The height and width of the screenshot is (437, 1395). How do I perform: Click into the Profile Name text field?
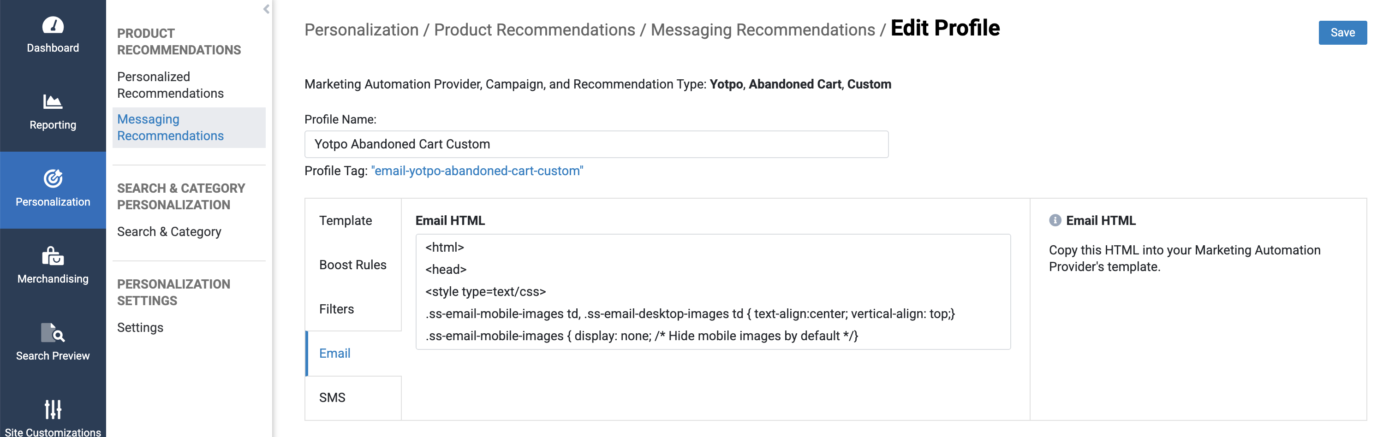click(x=596, y=144)
